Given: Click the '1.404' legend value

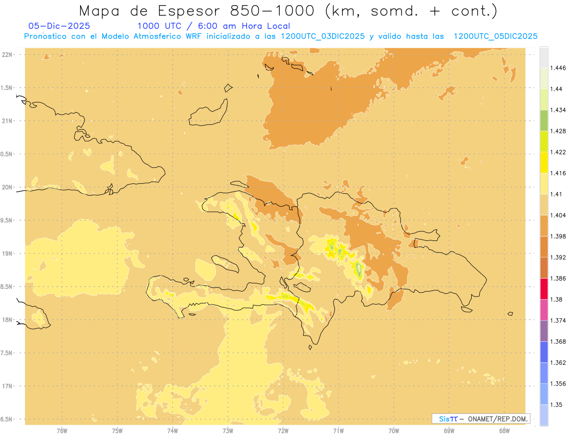Looking at the screenshot, I should 559,215.
